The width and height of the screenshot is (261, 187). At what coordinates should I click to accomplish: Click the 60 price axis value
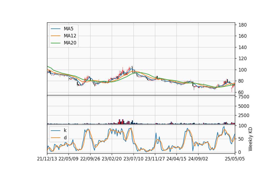pos(241,92)
